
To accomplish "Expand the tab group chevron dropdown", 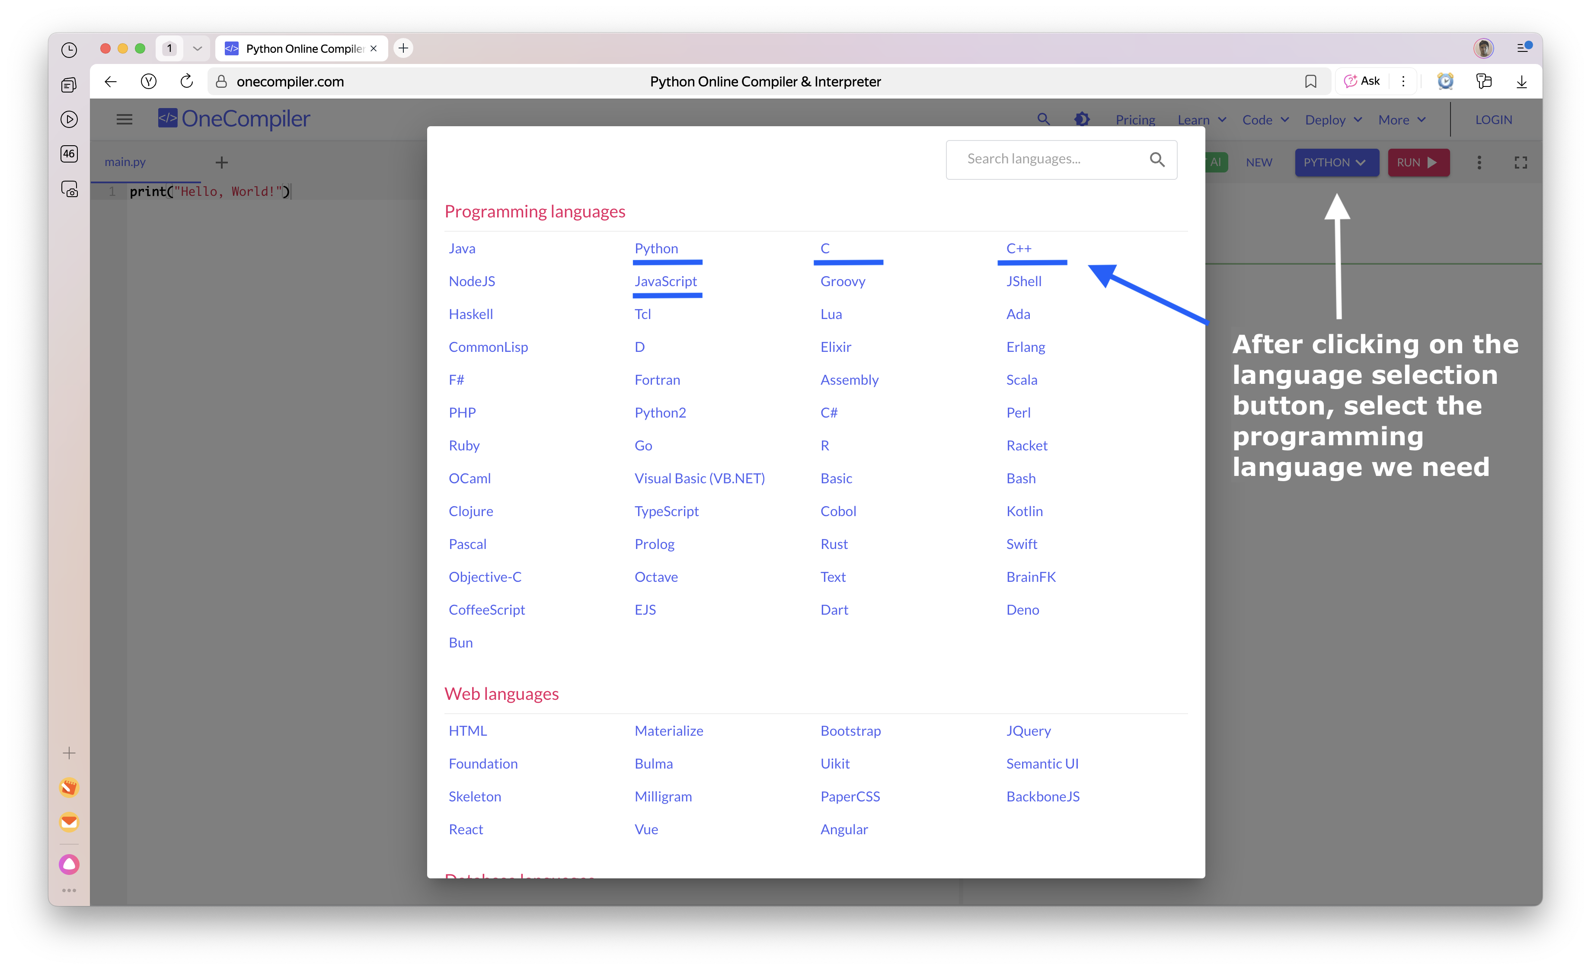I will [198, 48].
